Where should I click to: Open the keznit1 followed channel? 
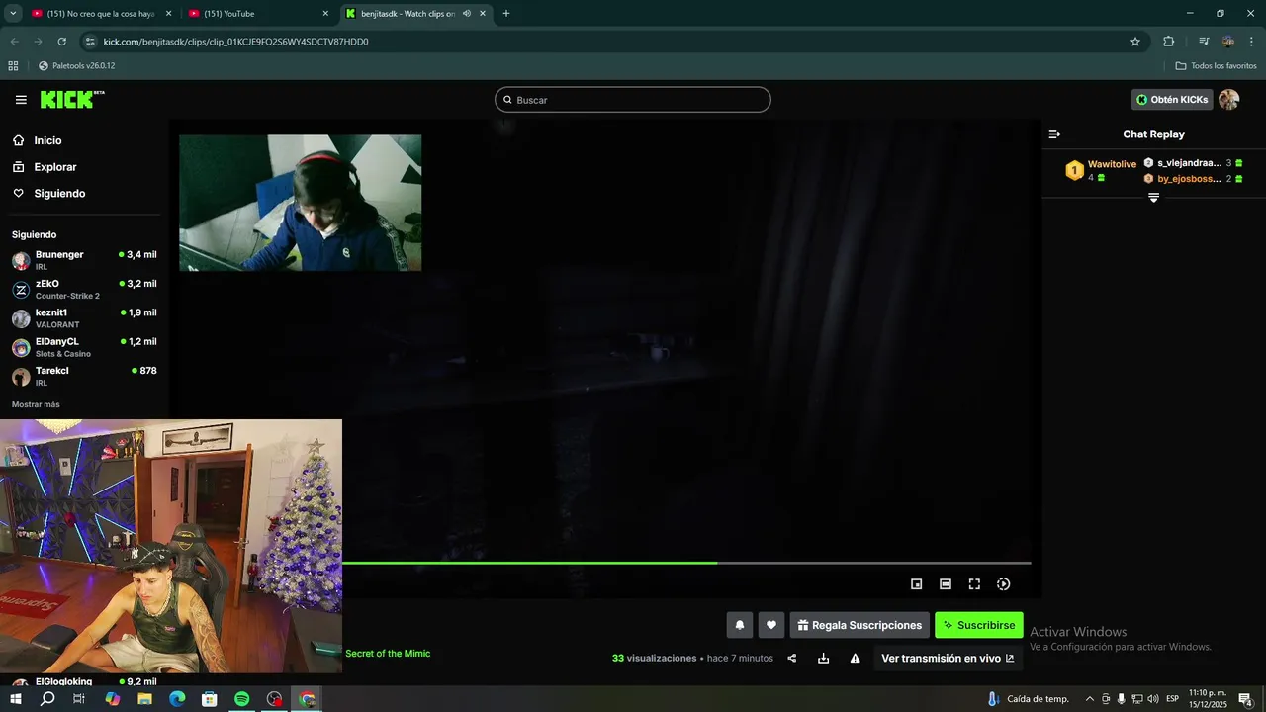(84, 317)
